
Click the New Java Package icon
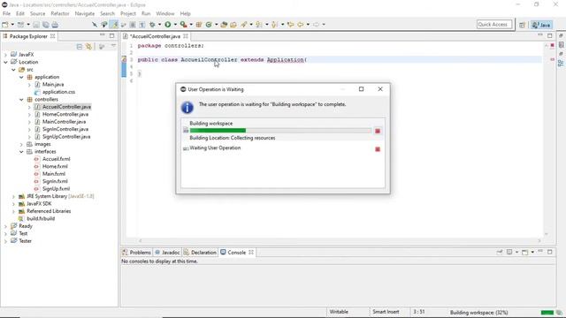pyautogui.click(x=199, y=25)
